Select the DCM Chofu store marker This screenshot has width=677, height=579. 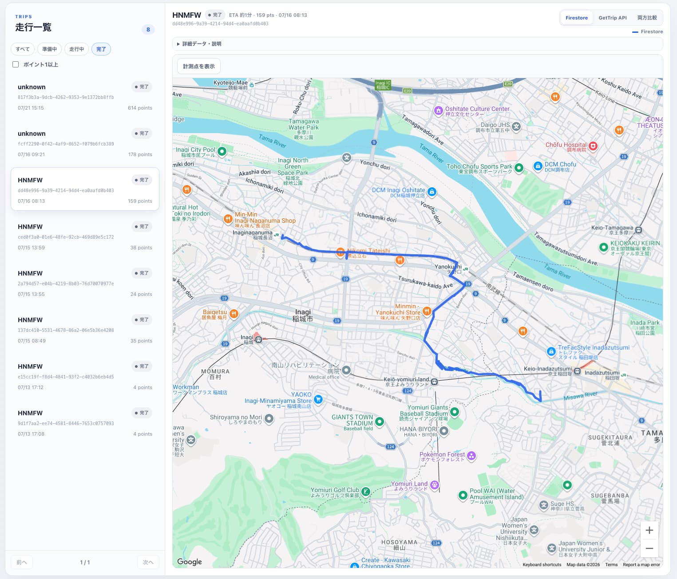[538, 166]
